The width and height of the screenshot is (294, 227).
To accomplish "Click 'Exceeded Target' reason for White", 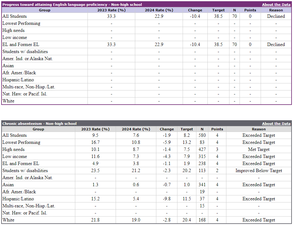I will 259,220.
